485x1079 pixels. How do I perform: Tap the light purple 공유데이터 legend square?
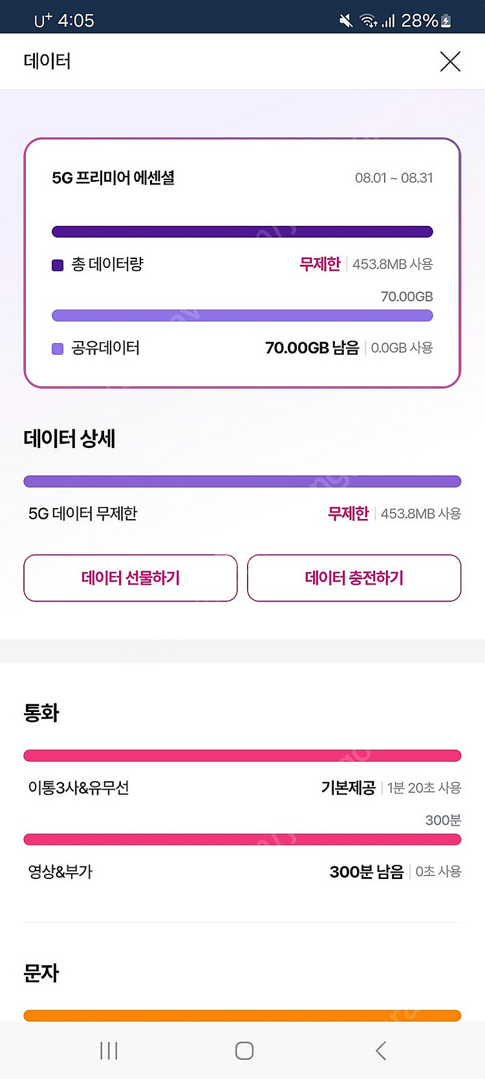(x=58, y=349)
